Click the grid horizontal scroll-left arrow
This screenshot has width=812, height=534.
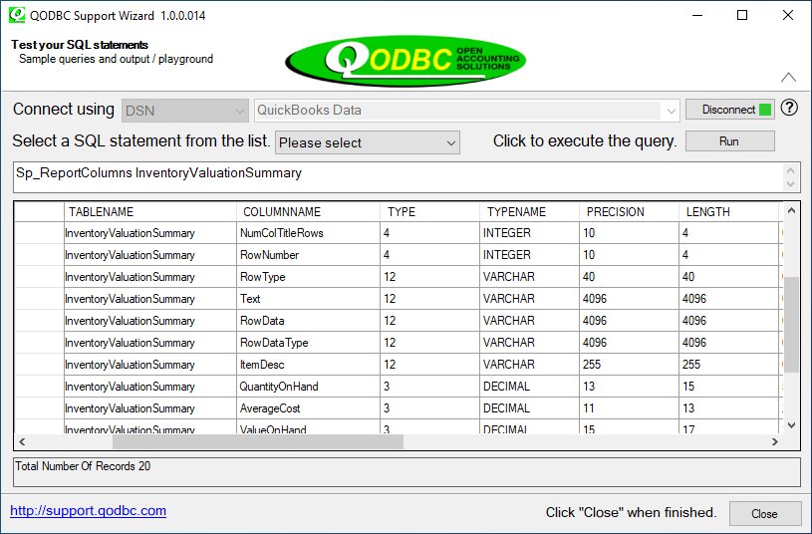[22, 441]
